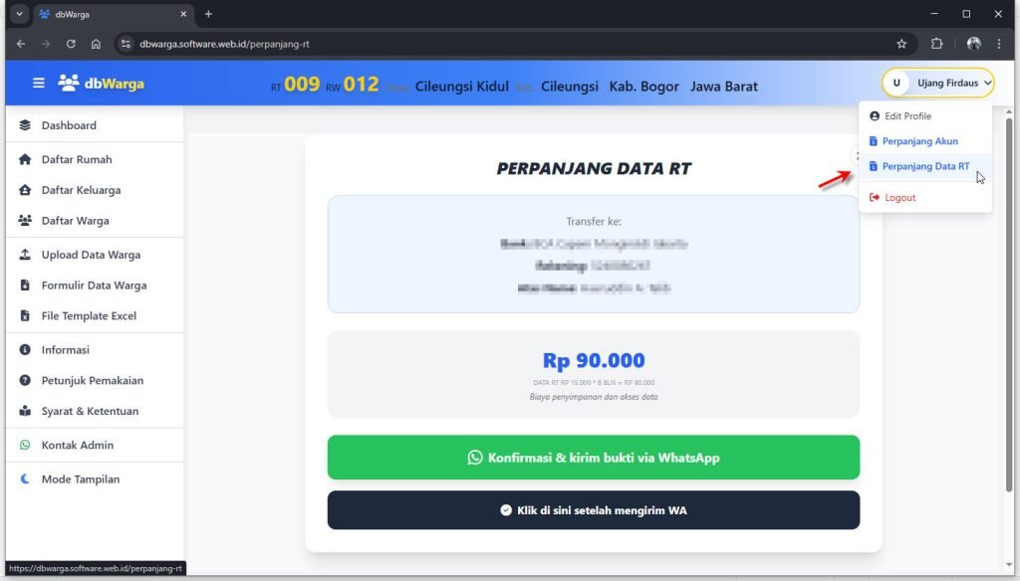The width and height of the screenshot is (1020, 581).
Task: Select Perpanjang Akun menu entry
Action: click(x=919, y=141)
